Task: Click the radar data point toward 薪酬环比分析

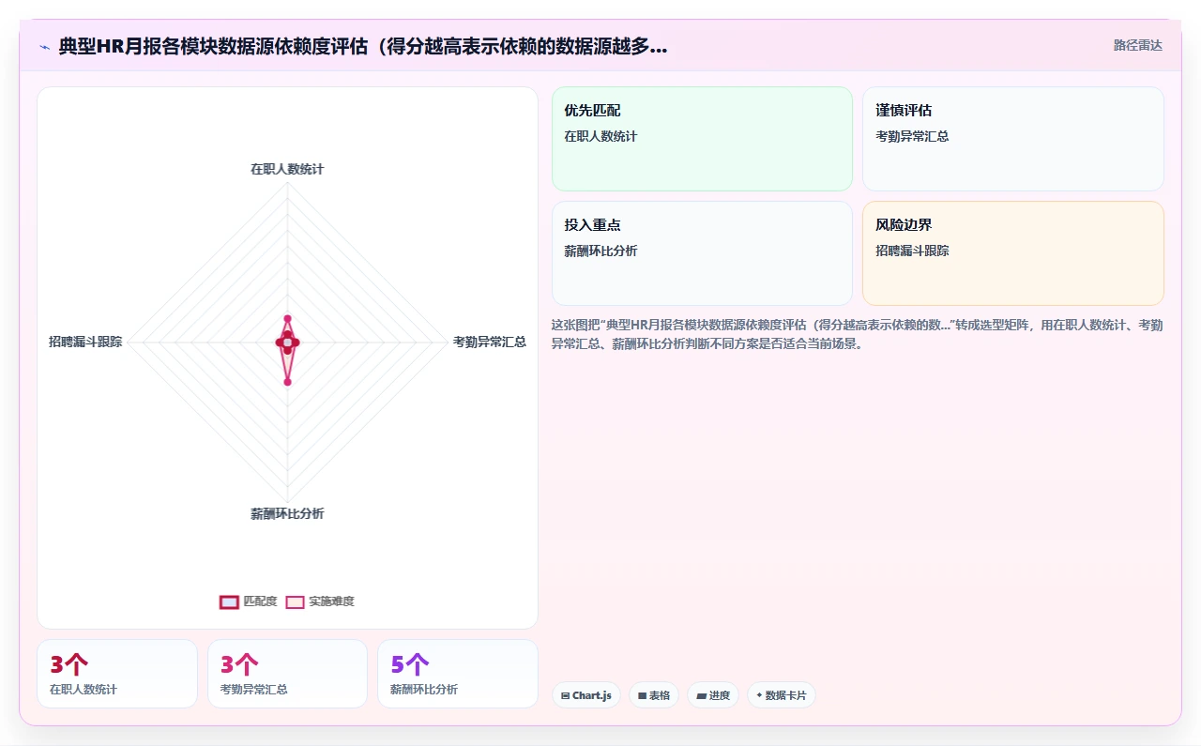Action: coord(287,382)
